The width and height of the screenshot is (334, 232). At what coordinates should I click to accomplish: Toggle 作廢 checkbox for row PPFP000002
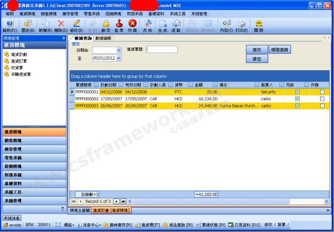coord(322,99)
